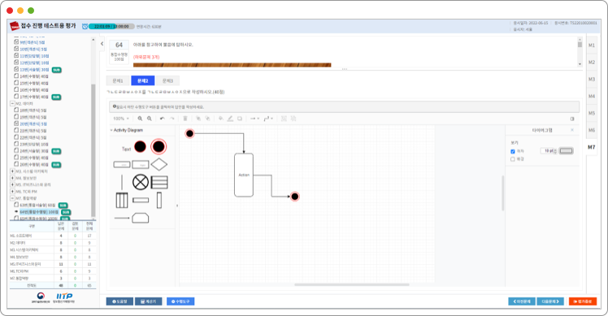Undo the last diagram edit
Image resolution: width=608 pixels, height=316 pixels.
coord(162,119)
